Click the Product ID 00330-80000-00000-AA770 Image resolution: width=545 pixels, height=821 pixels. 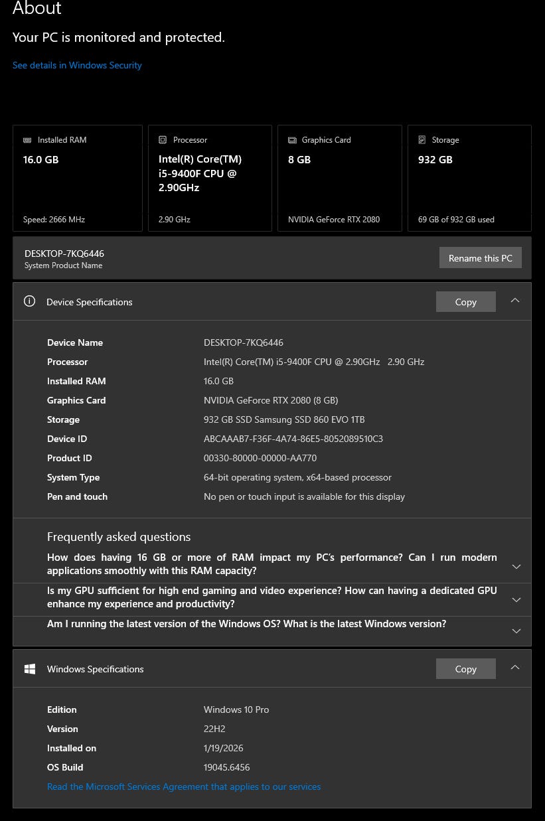click(260, 458)
